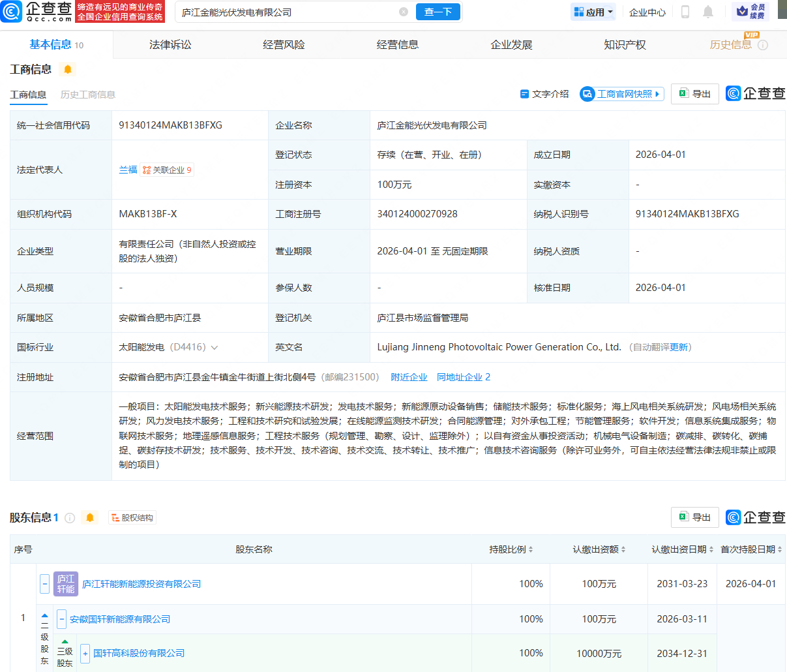787x672 pixels.
Task: Click the 查一下 search button
Action: pyautogui.click(x=438, y=12)
